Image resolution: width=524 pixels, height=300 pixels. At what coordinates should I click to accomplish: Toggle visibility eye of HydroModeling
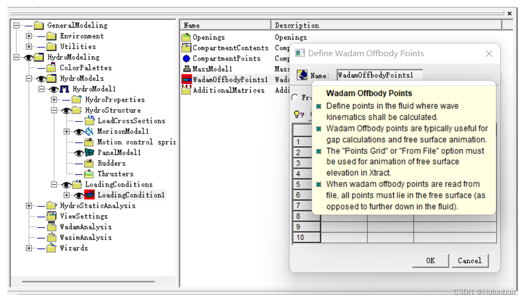[29, 58]
